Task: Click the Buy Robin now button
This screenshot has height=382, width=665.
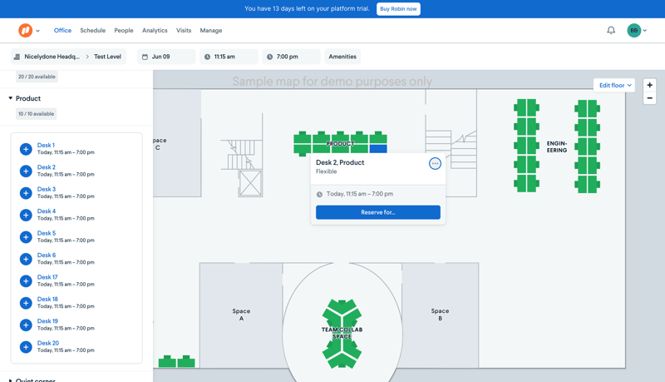Action: [398, 8]
